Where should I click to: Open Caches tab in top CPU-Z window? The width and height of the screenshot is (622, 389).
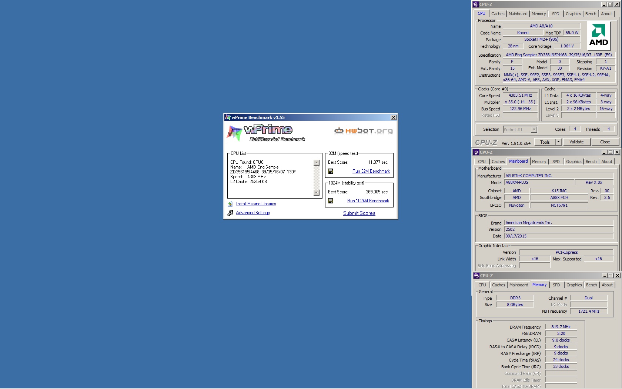click(x=498, y=14)
